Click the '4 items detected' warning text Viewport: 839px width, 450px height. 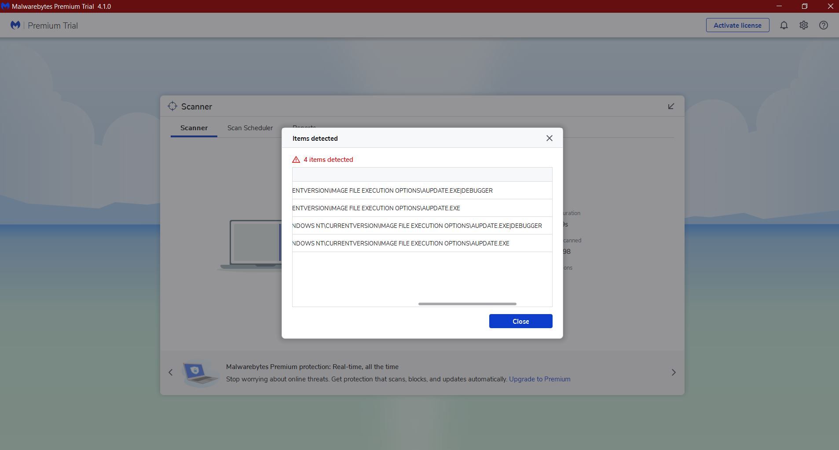pyautogui.click(x=328, y=160)
